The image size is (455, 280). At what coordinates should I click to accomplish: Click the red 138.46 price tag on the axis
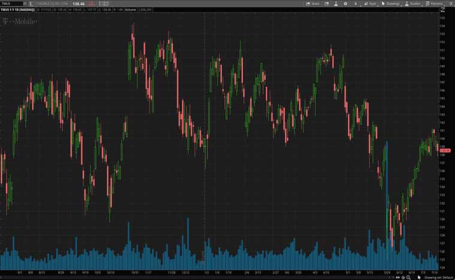point(445,151)
